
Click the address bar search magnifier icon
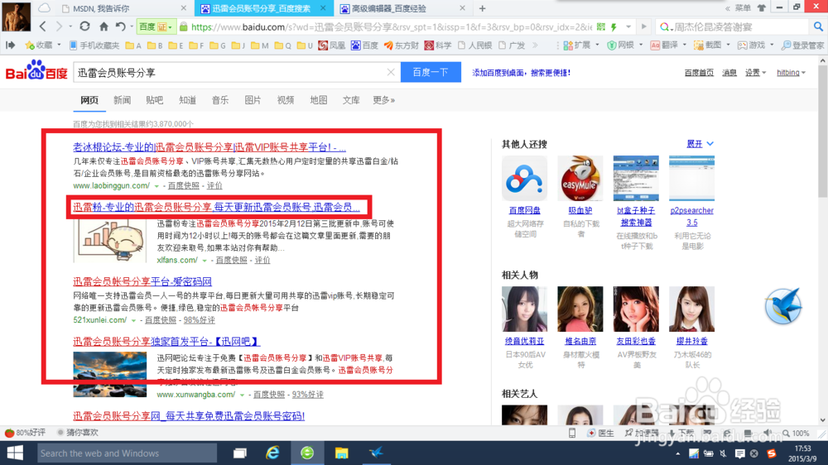point(818,26)
